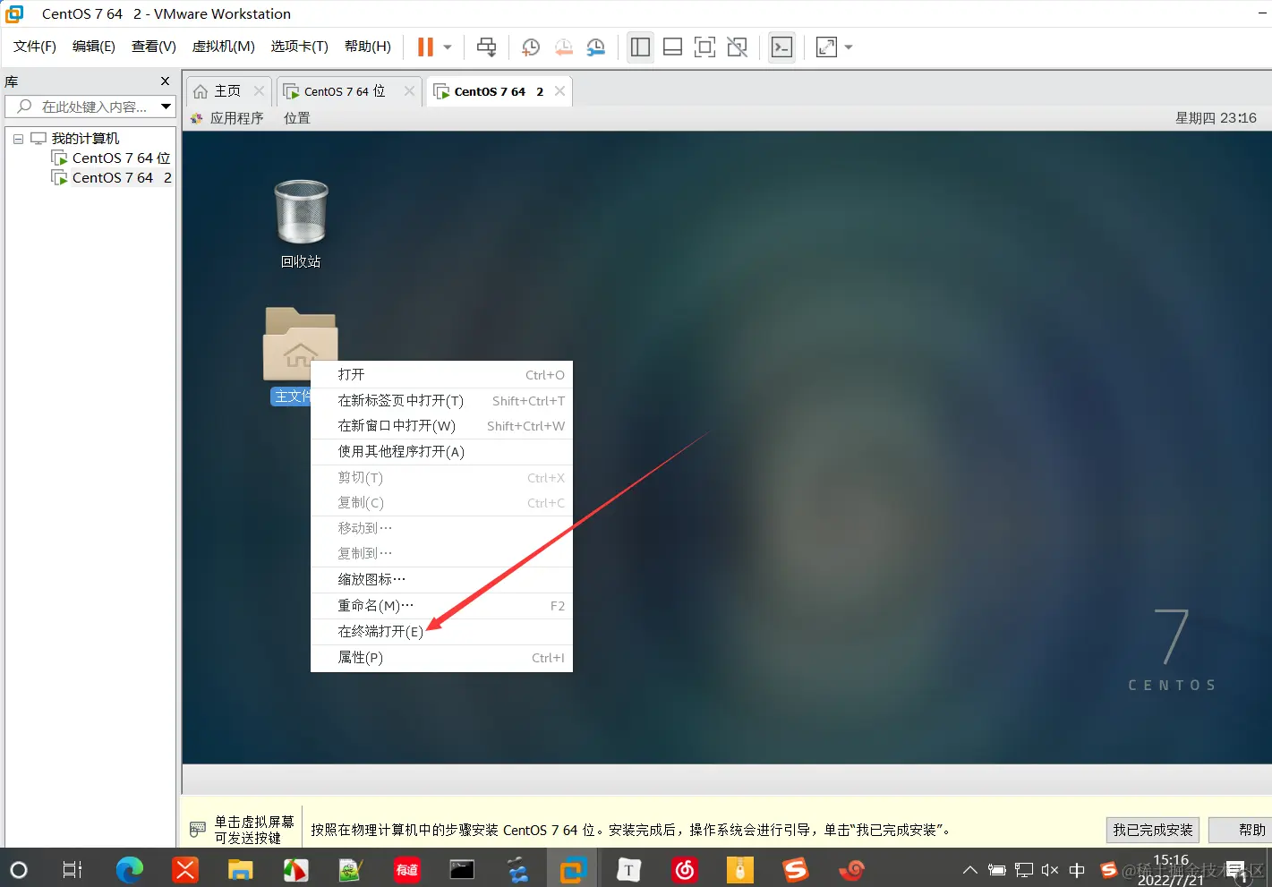Screen dimensions: 1272x887
Task: Enter full screen mode icon
Action: coord(704,47)
